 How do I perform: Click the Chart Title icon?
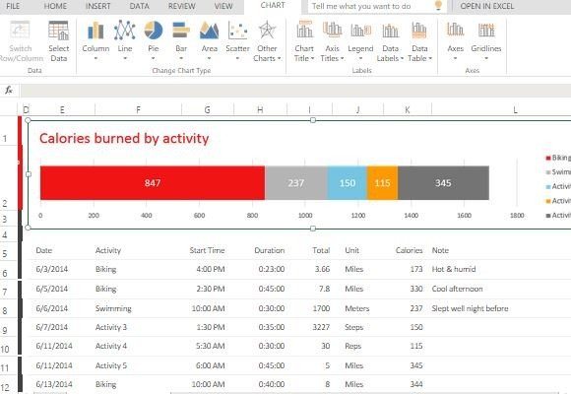304,30
